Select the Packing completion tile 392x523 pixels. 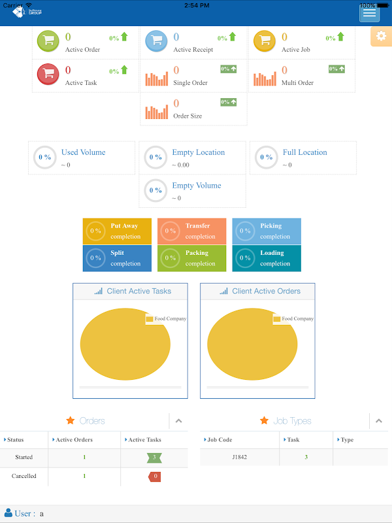[x=191, y=258]
